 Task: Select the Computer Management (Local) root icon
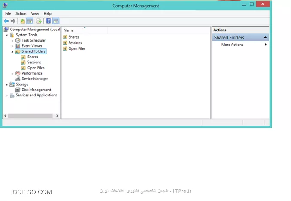tap(6, 29)
